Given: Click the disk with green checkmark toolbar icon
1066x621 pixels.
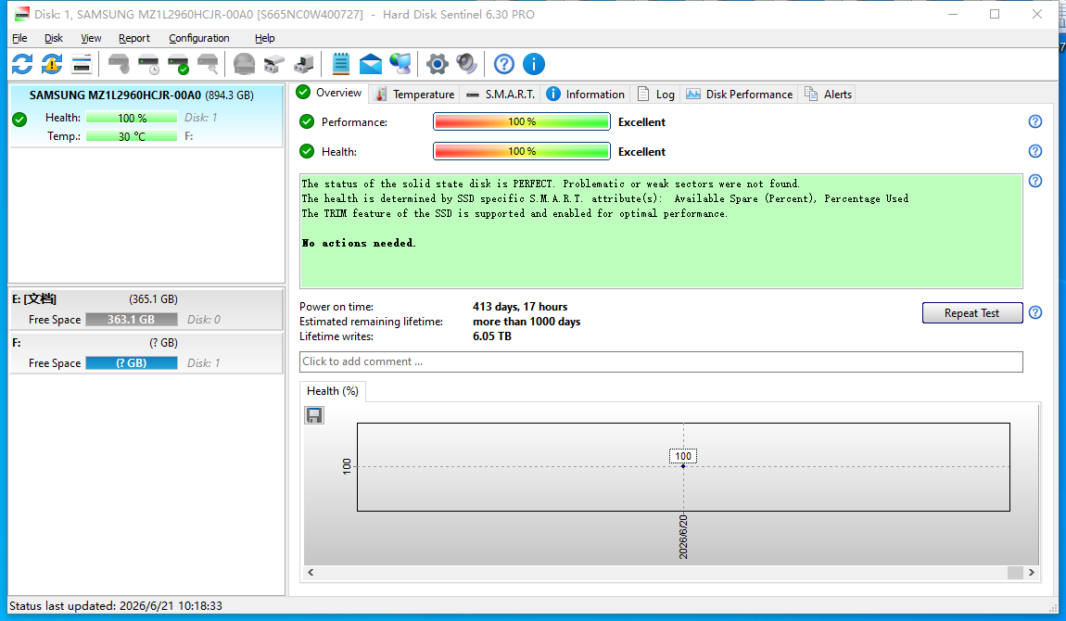Looking at the screenshot, I should click(178, 65).
